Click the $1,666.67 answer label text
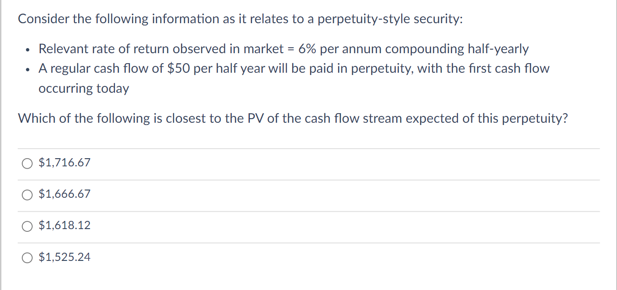 coord(65,194)
